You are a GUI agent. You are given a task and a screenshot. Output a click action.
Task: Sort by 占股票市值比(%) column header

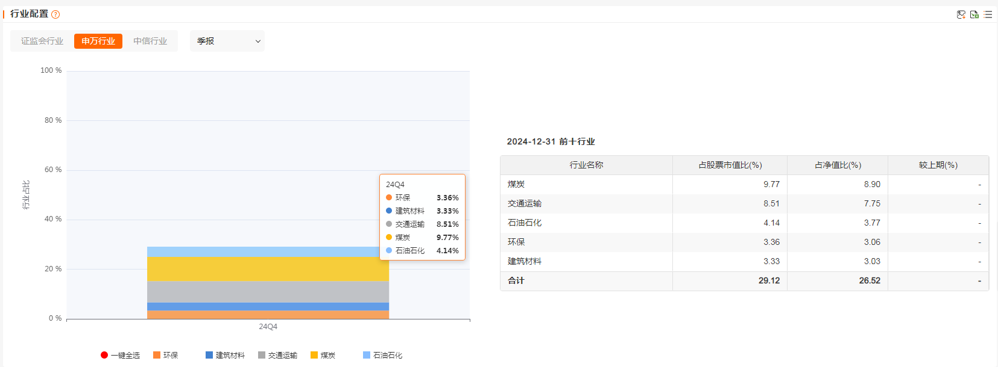pyautogui.click(x=730, y=165)
